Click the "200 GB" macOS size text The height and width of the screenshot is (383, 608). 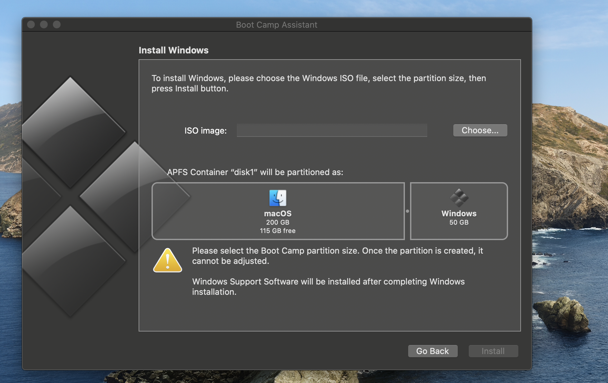(x=278, y=222)
